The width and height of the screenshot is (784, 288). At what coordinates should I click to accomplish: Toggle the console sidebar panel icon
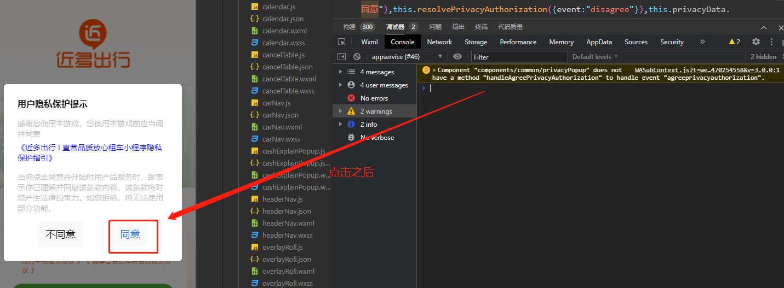pos(341,56)
